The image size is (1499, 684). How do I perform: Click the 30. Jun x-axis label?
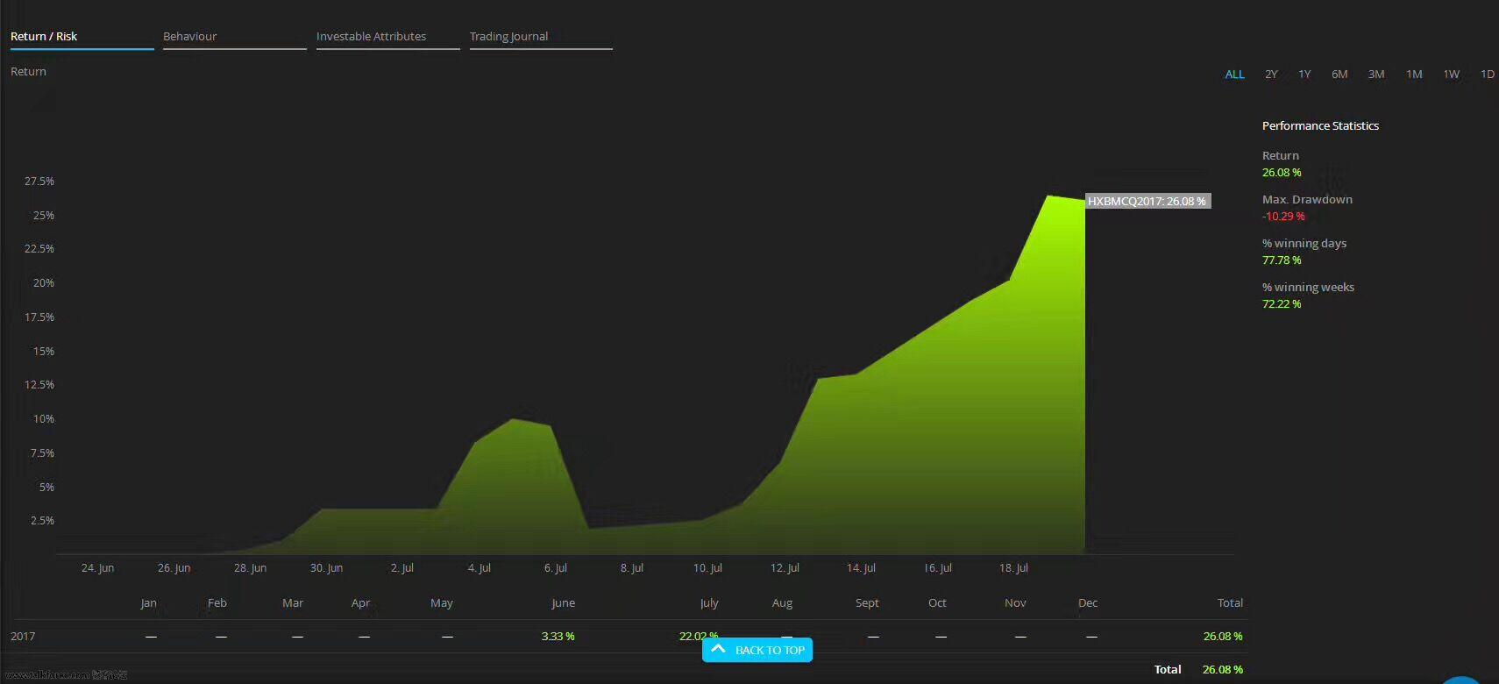pos(326,568)
